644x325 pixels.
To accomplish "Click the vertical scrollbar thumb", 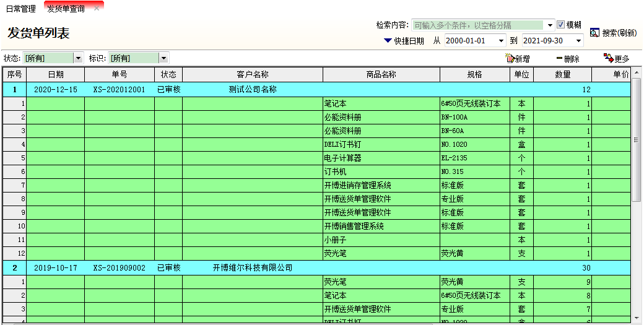I will 636,139.
